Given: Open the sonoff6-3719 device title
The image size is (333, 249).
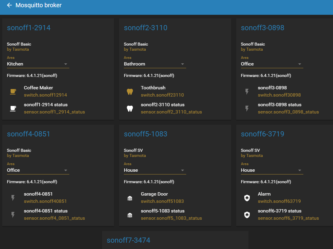Looking at the screenshot, I should click(x=262, y=134).
